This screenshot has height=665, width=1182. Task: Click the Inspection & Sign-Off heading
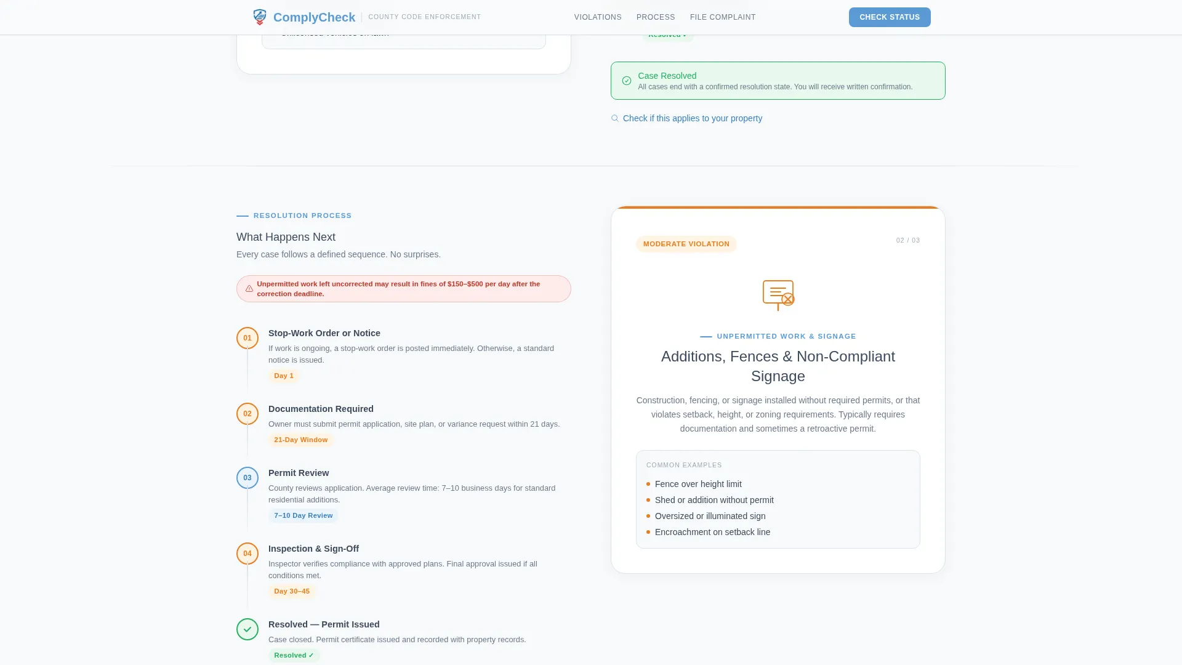click(313, 549)
